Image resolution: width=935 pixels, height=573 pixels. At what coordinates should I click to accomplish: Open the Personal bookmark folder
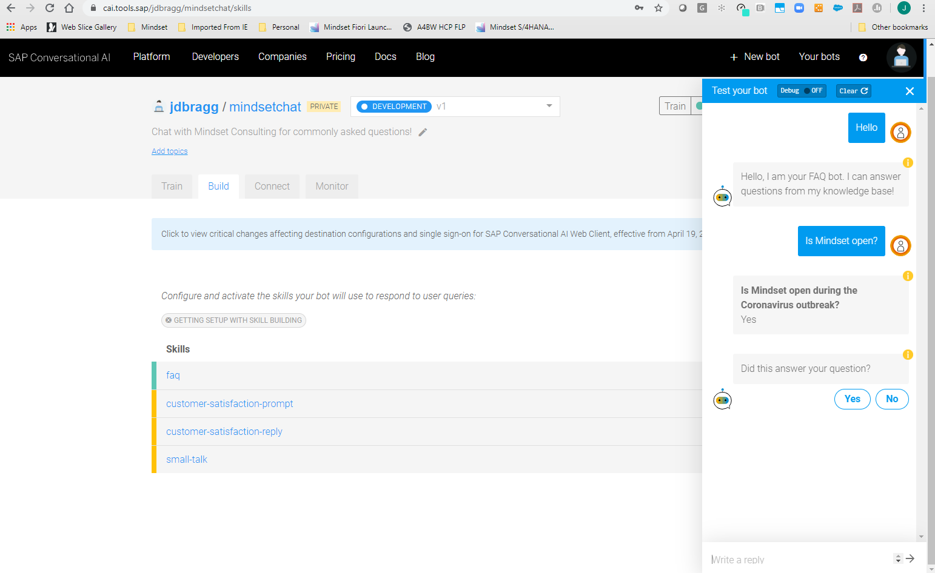coord(279,27)
